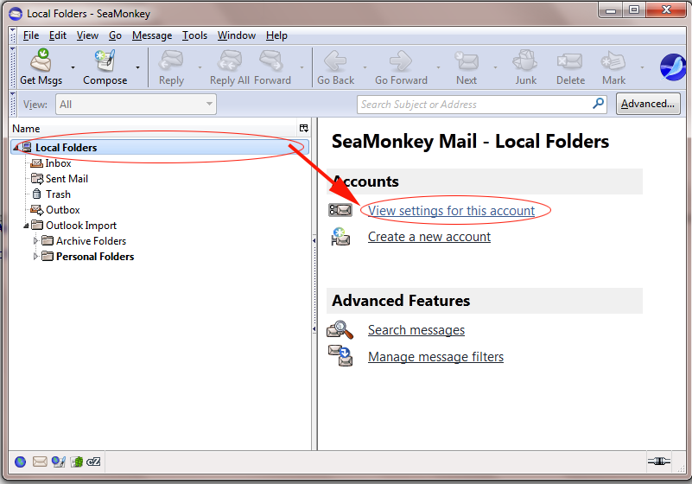
Task: Open the Help menu
Action: tap(276, 35)
